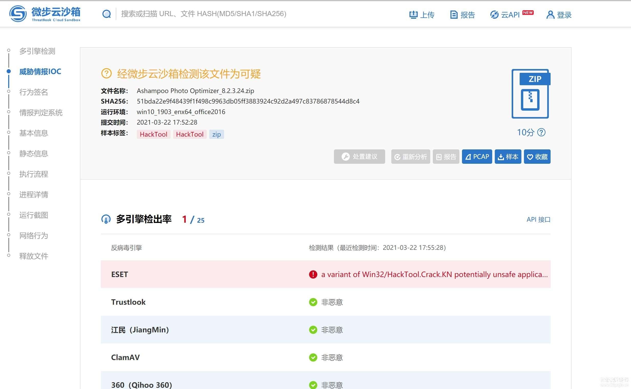Click the 重新分析 reanalyze button
Screen dimensions: 631x389
[411, 156]
